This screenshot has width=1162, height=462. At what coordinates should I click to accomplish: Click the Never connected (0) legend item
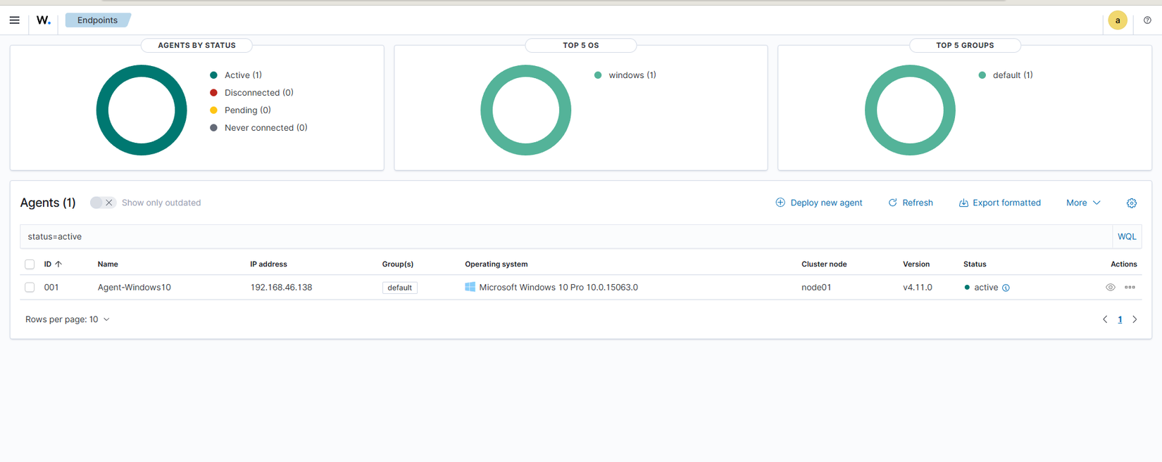[x=258, y=128]
